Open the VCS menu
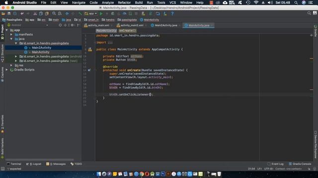 (x=172, y=2)
